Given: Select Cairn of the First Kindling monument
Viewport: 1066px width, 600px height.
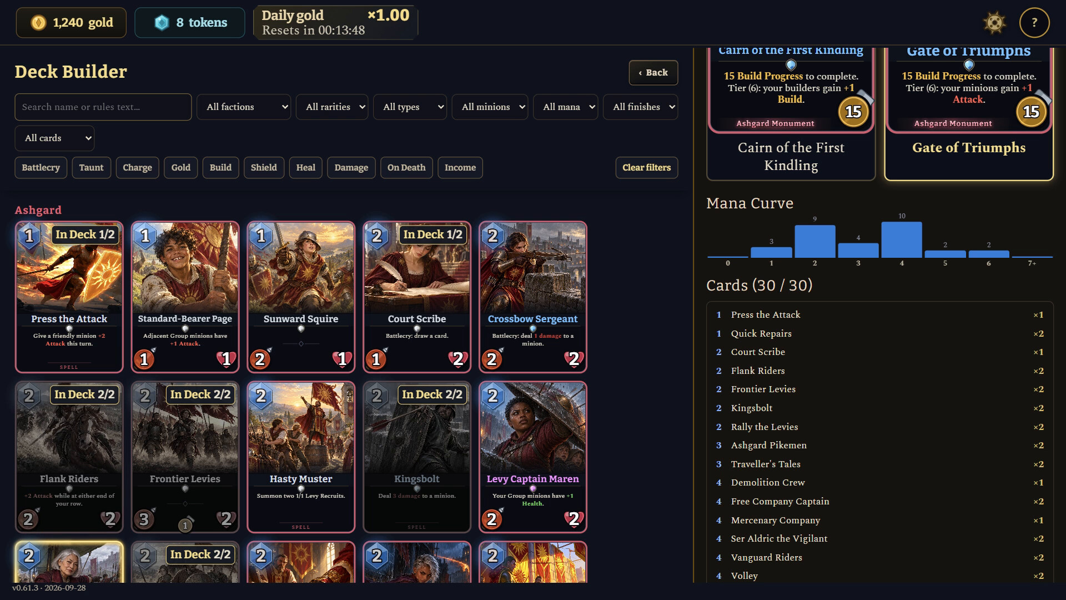Looking at the screenshot, I should click(791, 114).
